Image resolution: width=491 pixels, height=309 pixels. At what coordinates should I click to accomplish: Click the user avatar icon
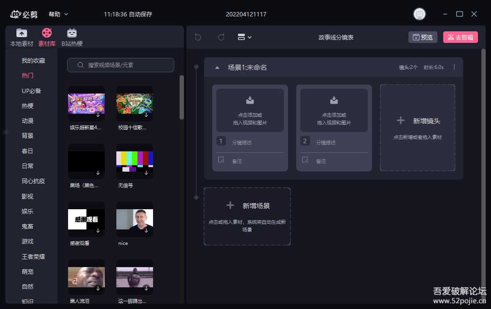click(x=420, y=14)
